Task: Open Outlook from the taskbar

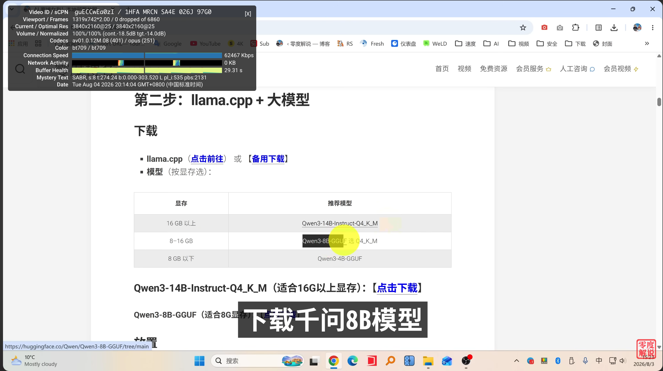Action: (447, 361)
